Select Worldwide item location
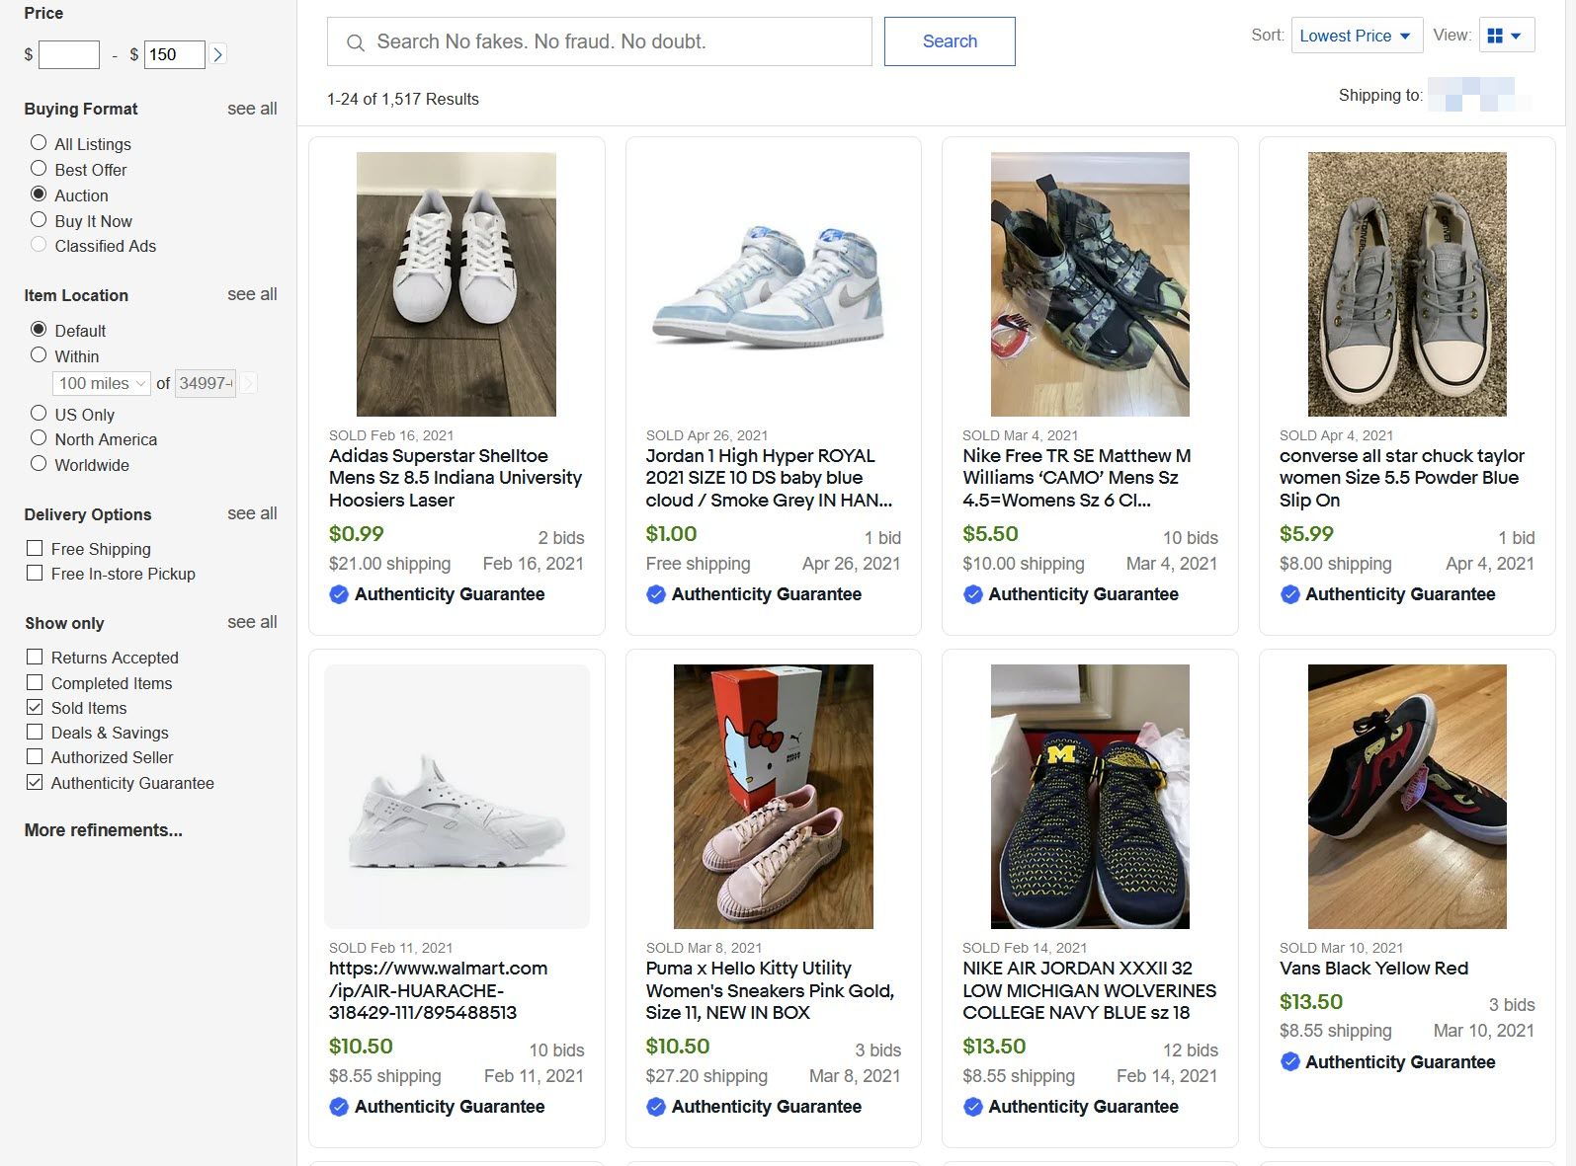This screenshot has height=1166, width=1576. [x=39, y=464]
